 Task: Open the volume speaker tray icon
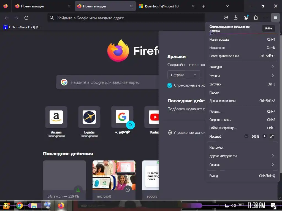tap(234, 206)
